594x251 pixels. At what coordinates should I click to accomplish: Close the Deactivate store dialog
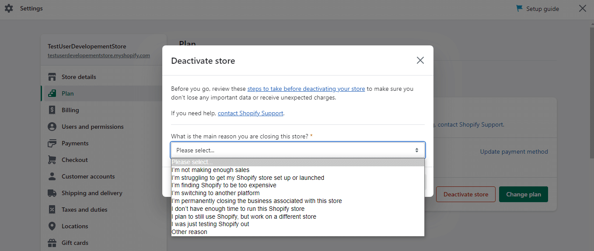coord(420,61)
